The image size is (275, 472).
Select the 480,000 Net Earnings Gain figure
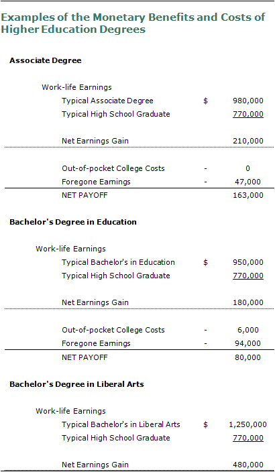248,465
